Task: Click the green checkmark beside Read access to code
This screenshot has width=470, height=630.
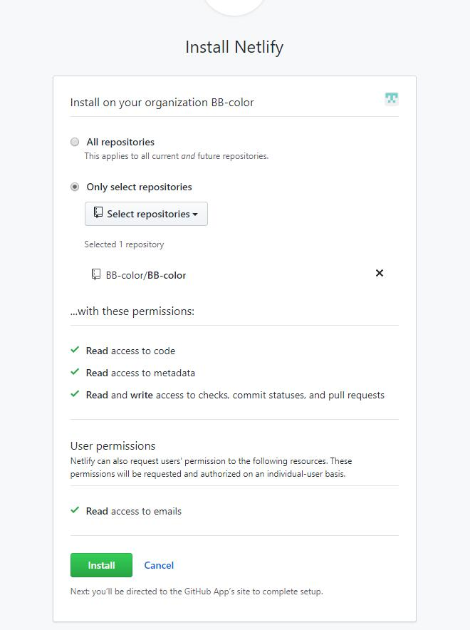Action: tap(75, 350)
